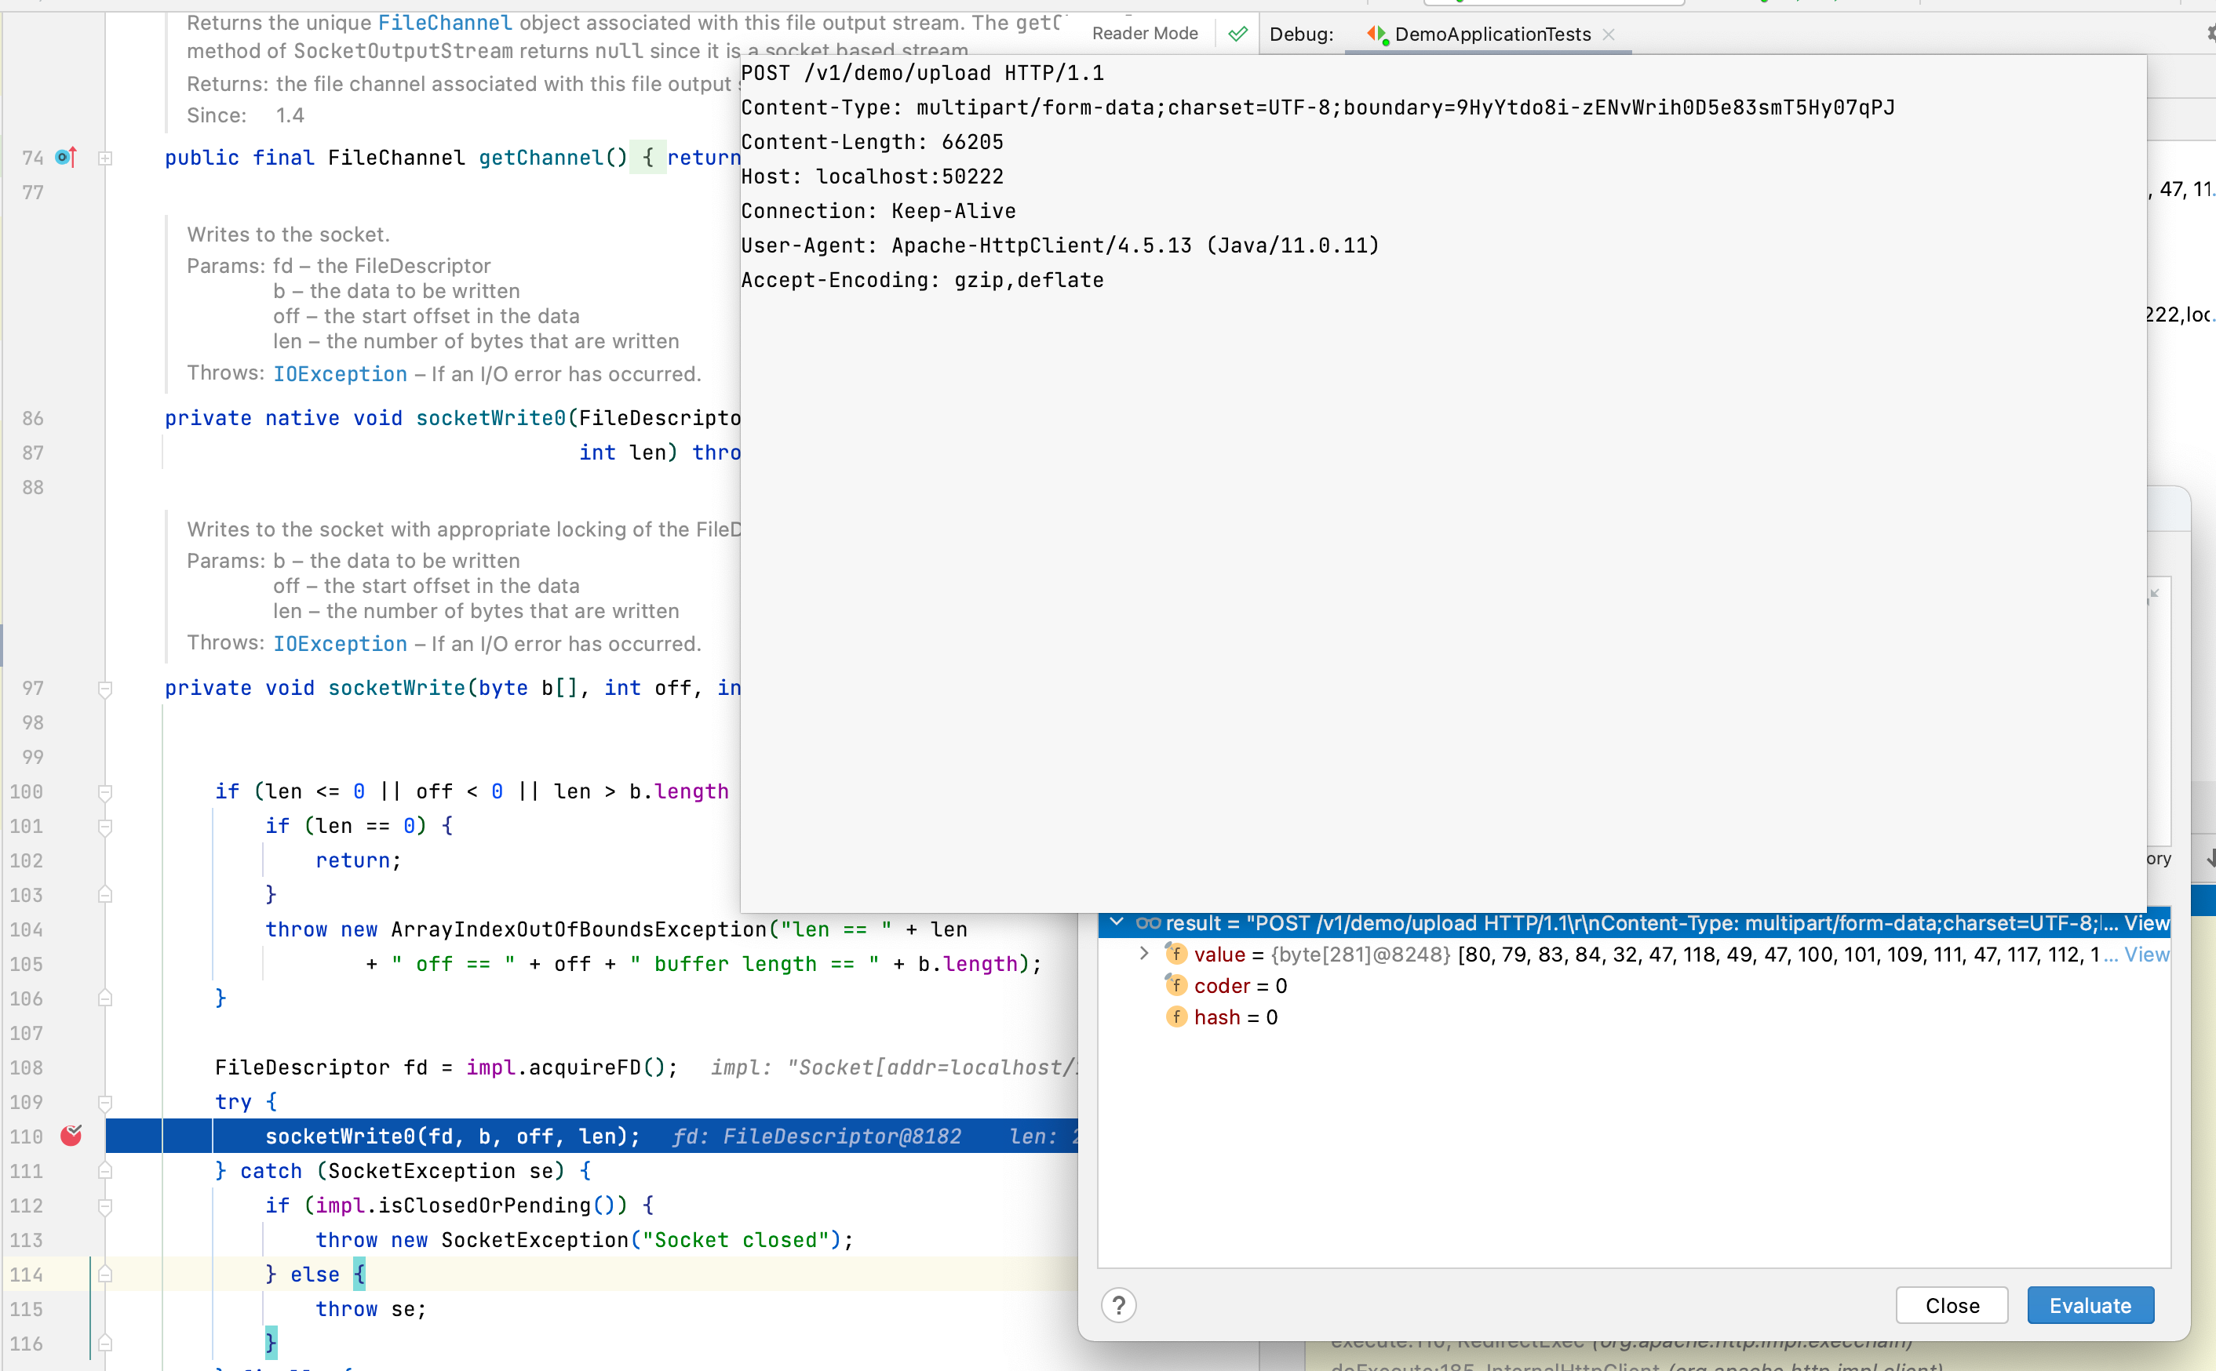2216x1371 pixels.
Task: Click the Evaluate button
Action: [2090, 1305]
